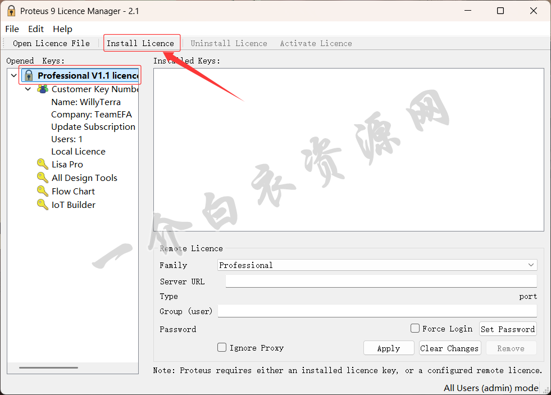The width and height of the screenshot is (551, 395).
Task: Click the Opened Keys horizontal scrollbar
Action: (48, 367)
